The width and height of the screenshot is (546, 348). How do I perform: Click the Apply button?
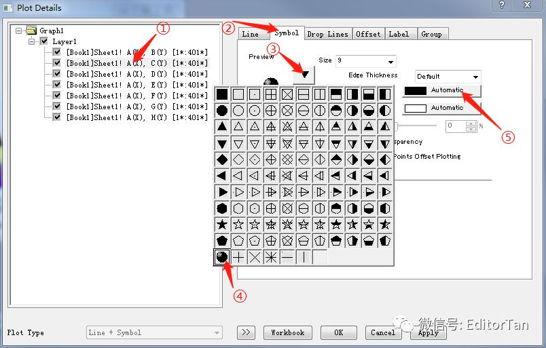428,332
